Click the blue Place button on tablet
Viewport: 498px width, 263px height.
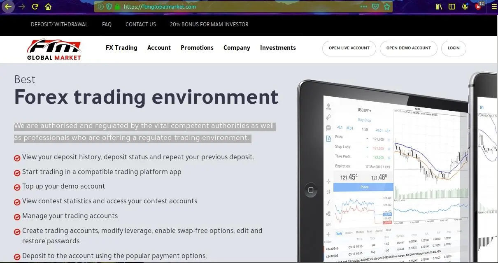click(x=363, y=187)
